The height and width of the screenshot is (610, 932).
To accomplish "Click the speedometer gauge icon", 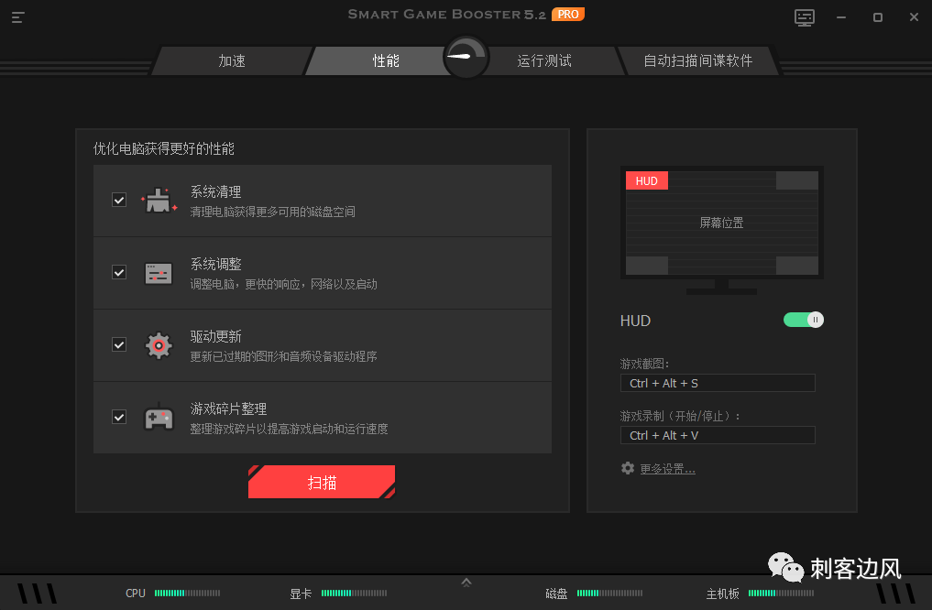I will 466,58.
